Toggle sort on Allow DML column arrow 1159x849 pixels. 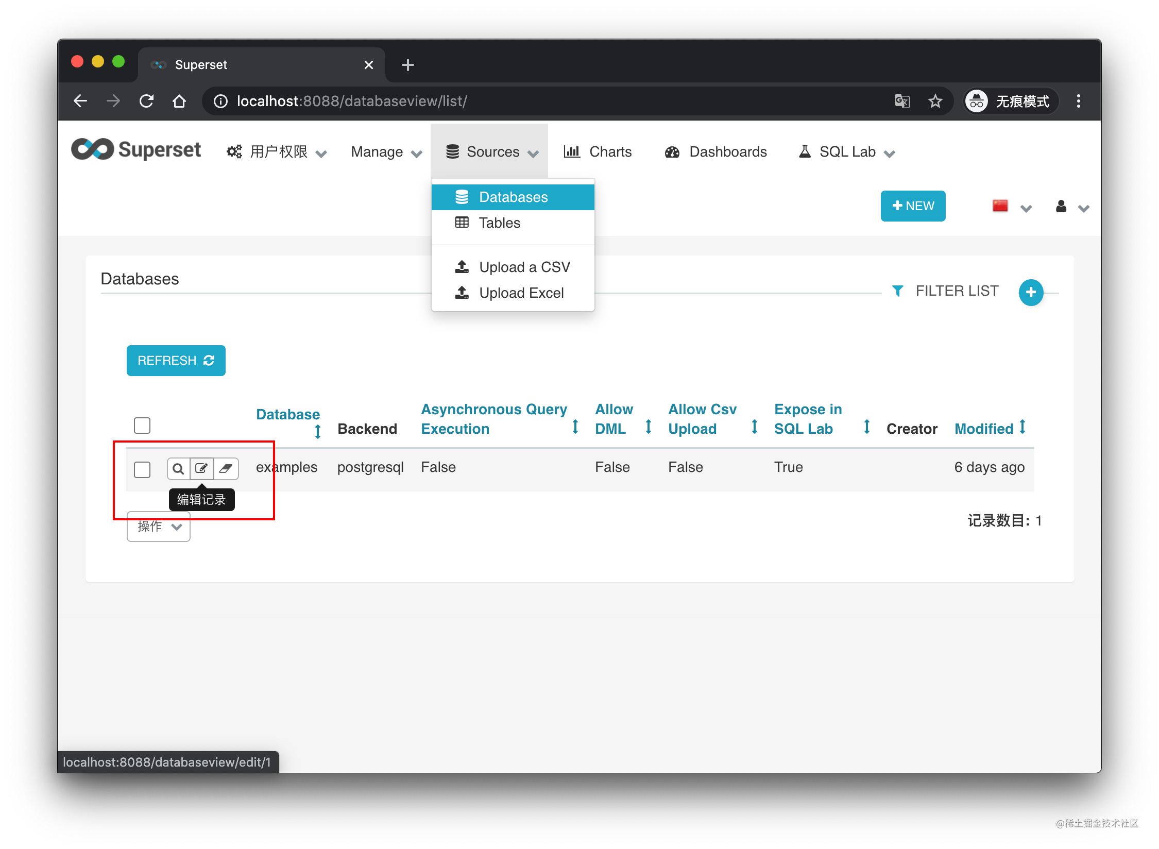pyautogui.click(x=649, y=426)
